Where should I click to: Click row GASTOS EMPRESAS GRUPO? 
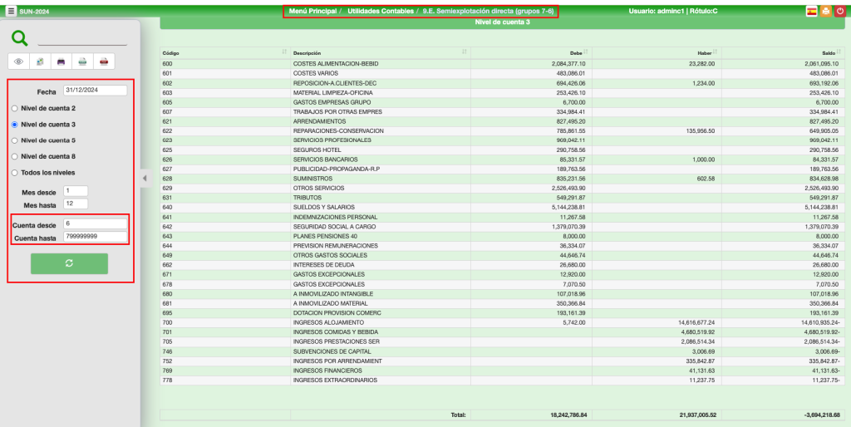pos(503,102)
